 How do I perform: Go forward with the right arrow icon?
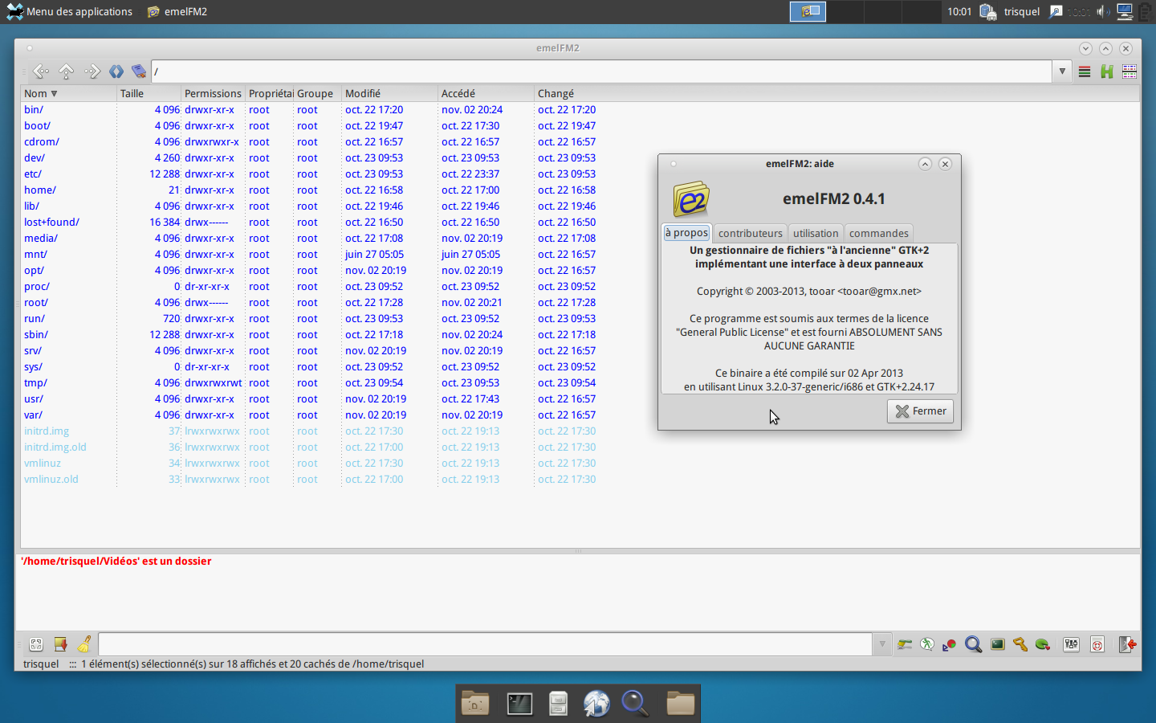click(x=92, y=71)
